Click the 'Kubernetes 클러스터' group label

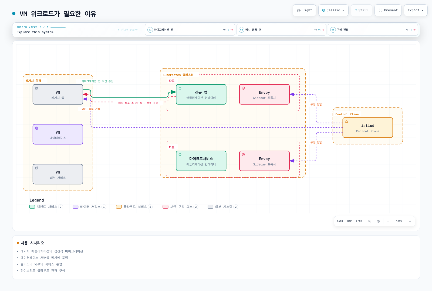[178, 75]
